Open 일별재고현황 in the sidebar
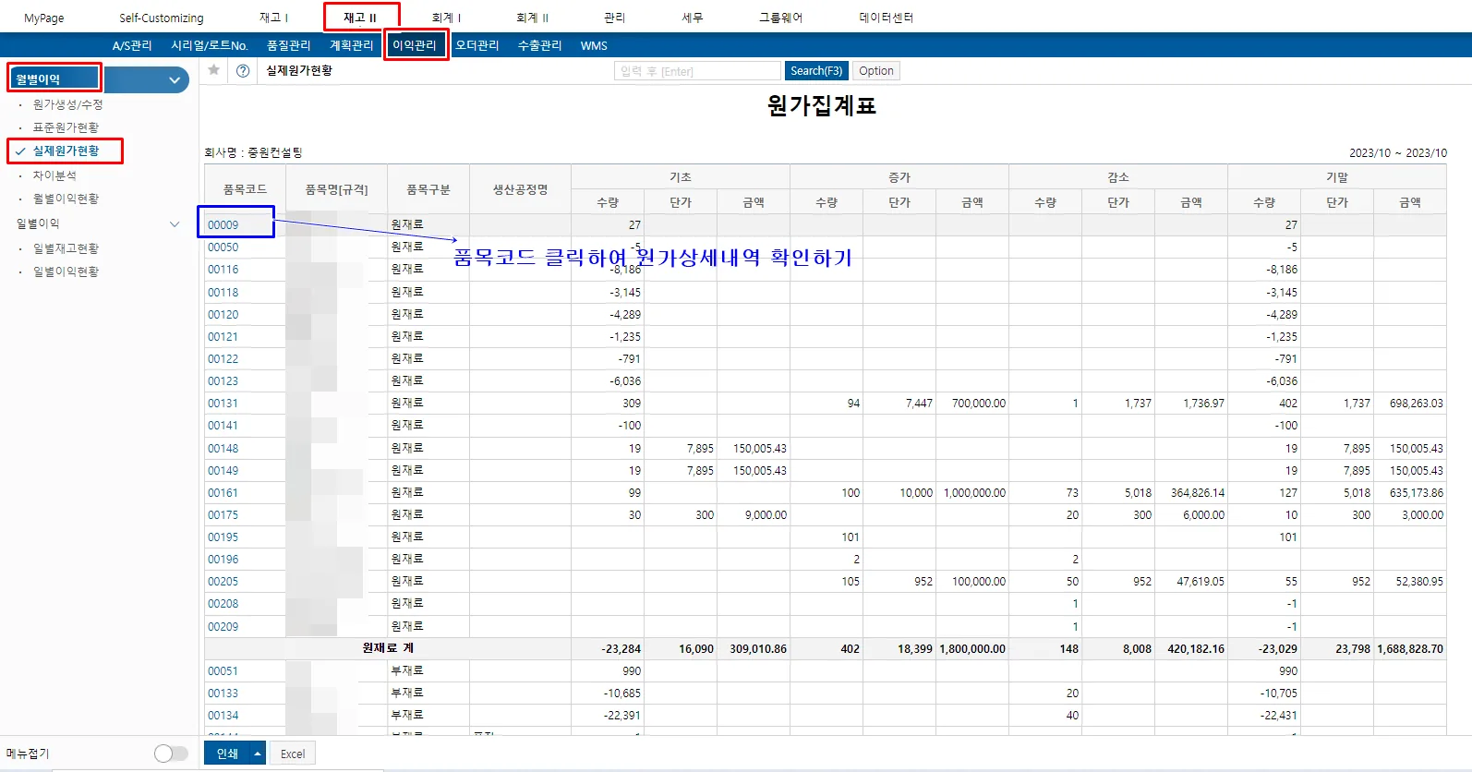This screenshot has width=1472, height=772. [66, 248]
